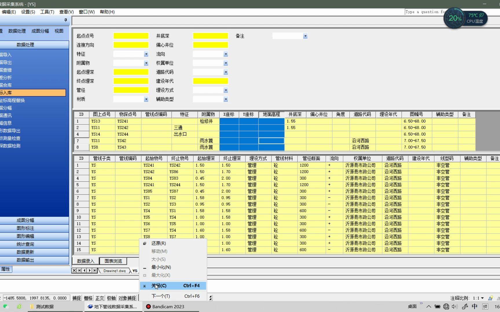Switch to the 面表浏览 tab

tap(113, 261)
